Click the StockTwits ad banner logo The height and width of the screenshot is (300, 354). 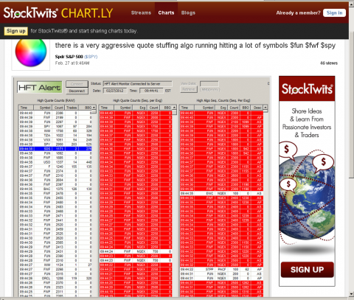click(307, 88)
